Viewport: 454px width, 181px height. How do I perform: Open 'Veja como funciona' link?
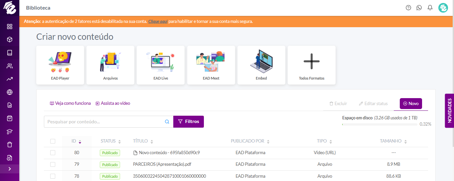coord(70,103)
